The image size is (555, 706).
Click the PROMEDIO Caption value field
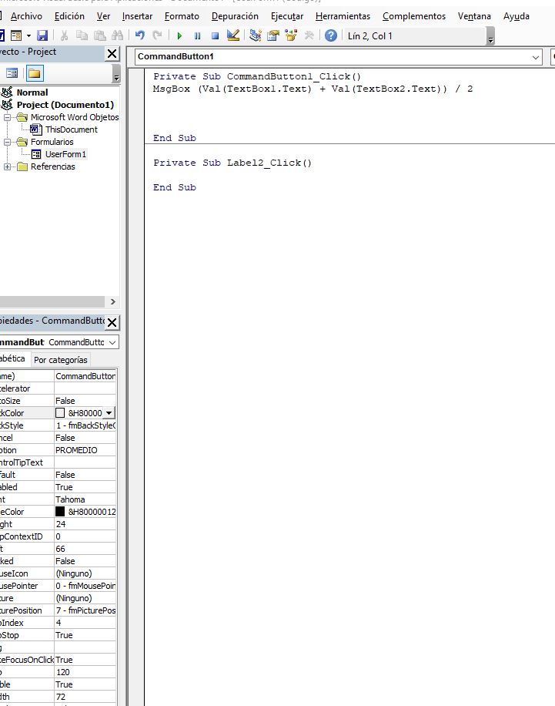coord(85,450)
